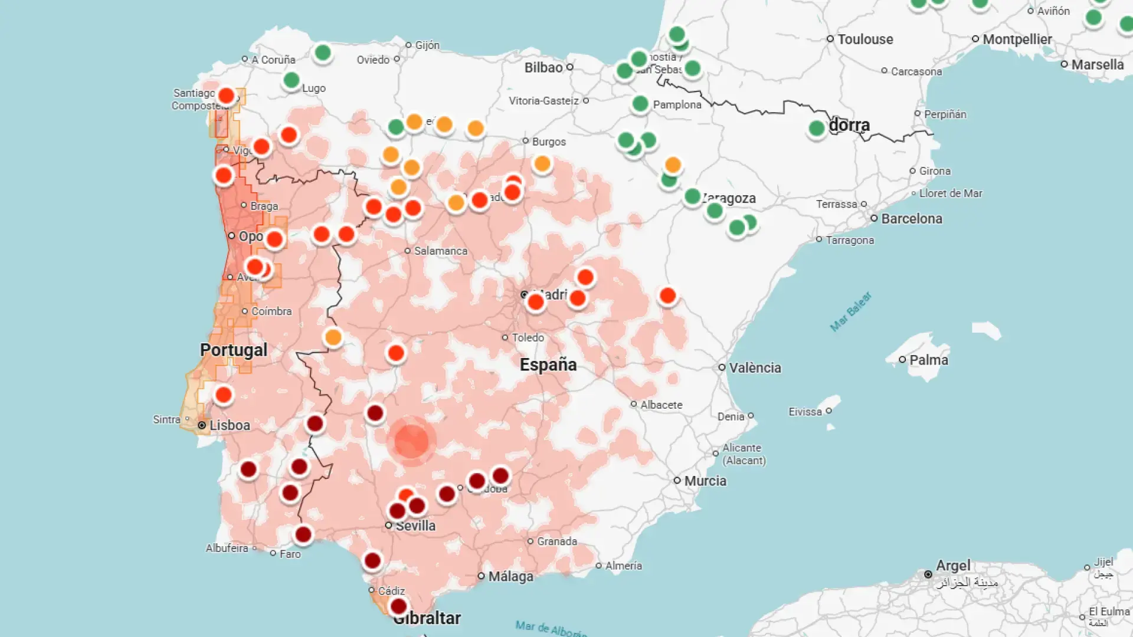The image size is (1133, 637).
Task: Click dark red marker above Faro
Action: tap(303, 535)
